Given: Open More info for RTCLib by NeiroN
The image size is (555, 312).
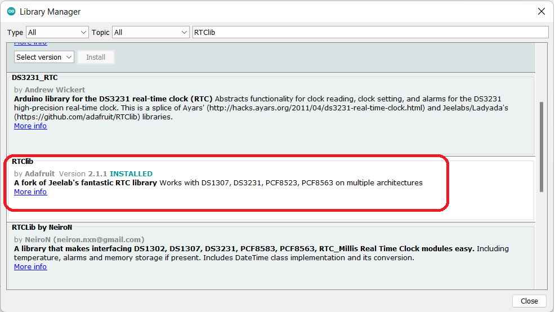Looking at the screenshot, I should pos(30,267).
